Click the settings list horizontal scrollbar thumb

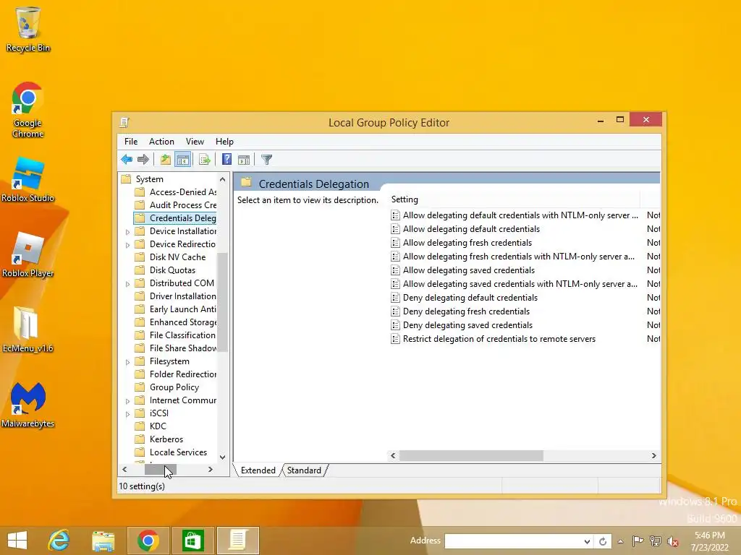pyautogui.click(x=471, y=455)
